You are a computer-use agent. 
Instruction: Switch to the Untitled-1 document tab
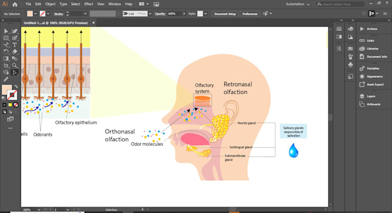56,23
